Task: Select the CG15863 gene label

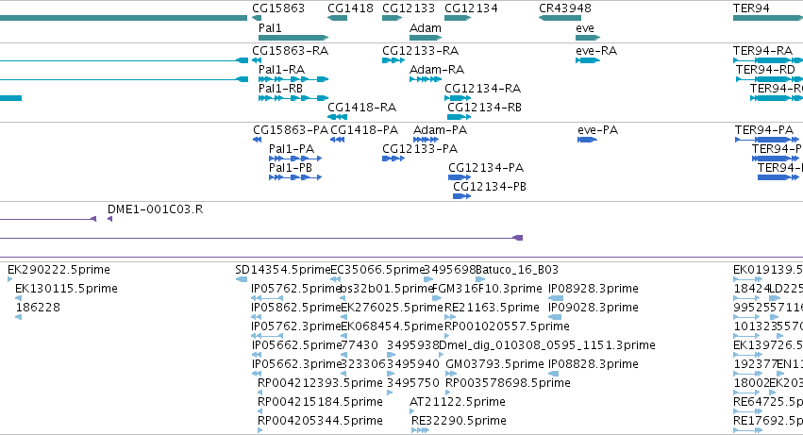Action: [x=278, y=8]
